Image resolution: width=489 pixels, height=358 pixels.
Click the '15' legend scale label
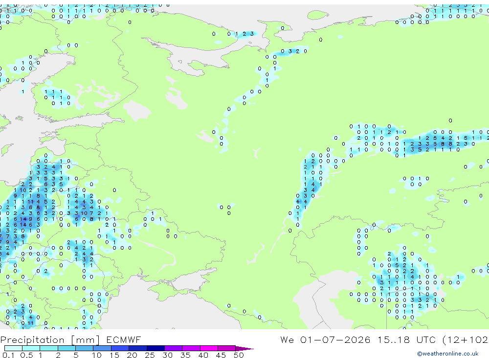tap(114, 355)
